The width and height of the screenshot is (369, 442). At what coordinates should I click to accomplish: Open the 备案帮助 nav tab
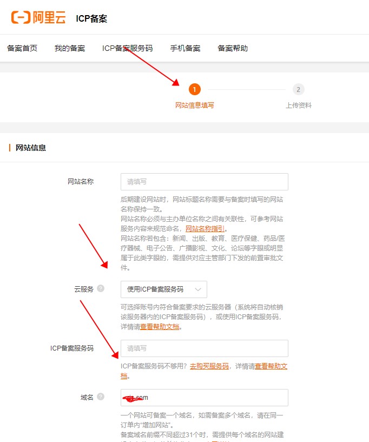[233, 48]
